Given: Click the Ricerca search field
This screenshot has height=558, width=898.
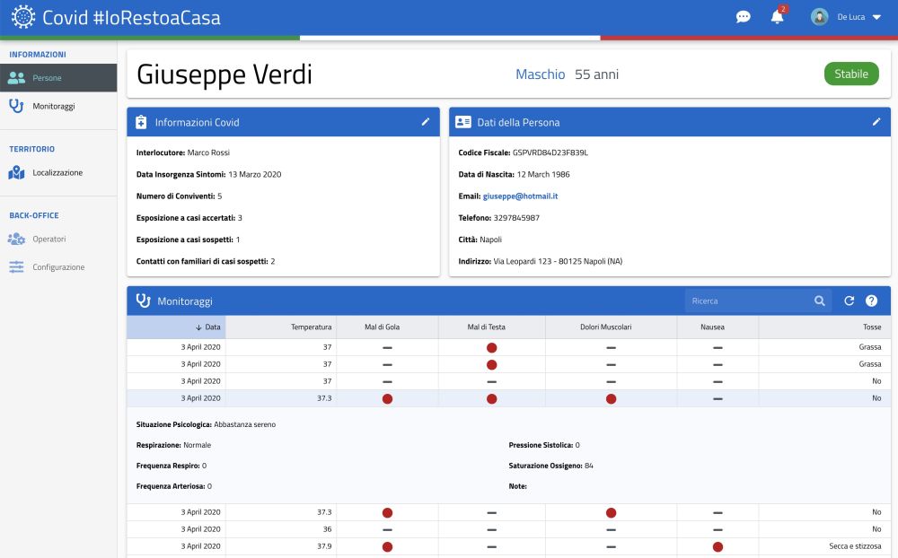Looking at the screenshot, I should [x=747, y=301].
